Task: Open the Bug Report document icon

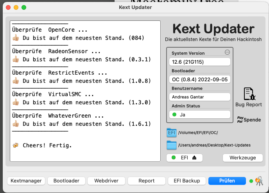Action: [x=249, y=94]
